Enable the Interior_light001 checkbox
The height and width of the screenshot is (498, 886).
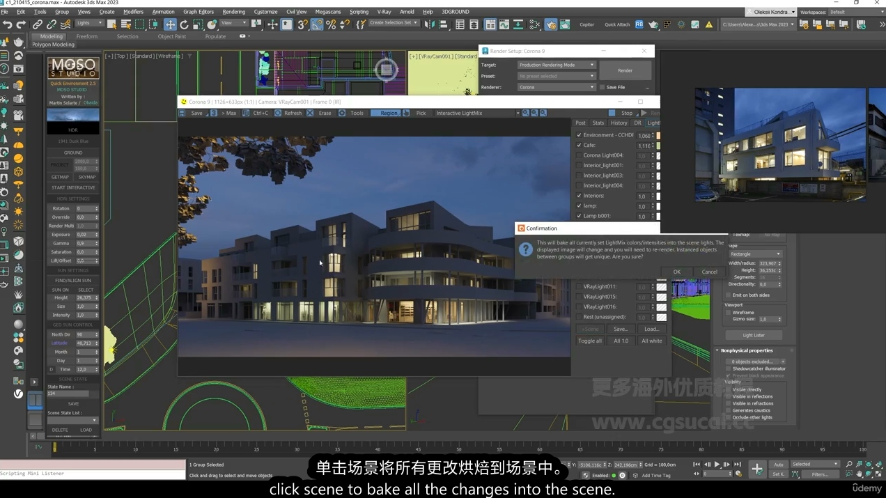579,166
